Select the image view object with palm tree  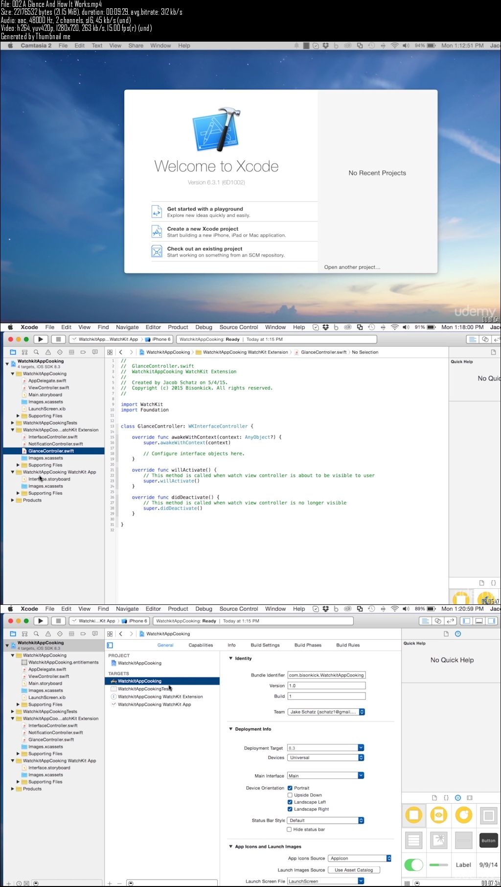click(439, 840)
